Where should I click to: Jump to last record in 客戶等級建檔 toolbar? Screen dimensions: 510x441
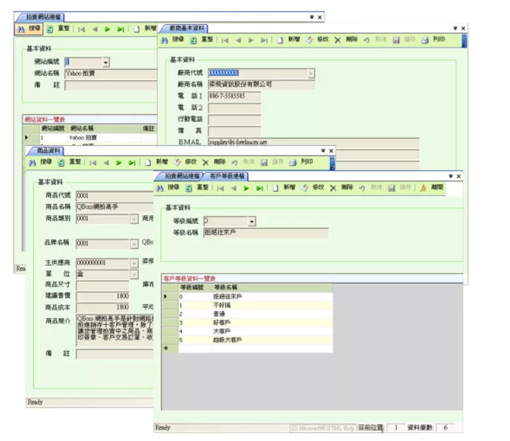(x=260, y=187)
